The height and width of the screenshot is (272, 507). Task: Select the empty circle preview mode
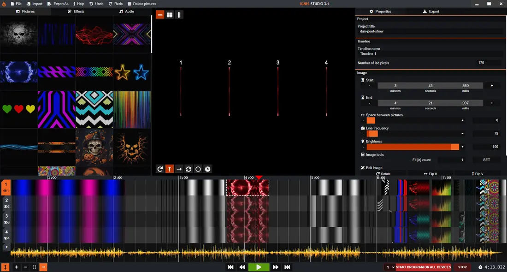point(198,169)
